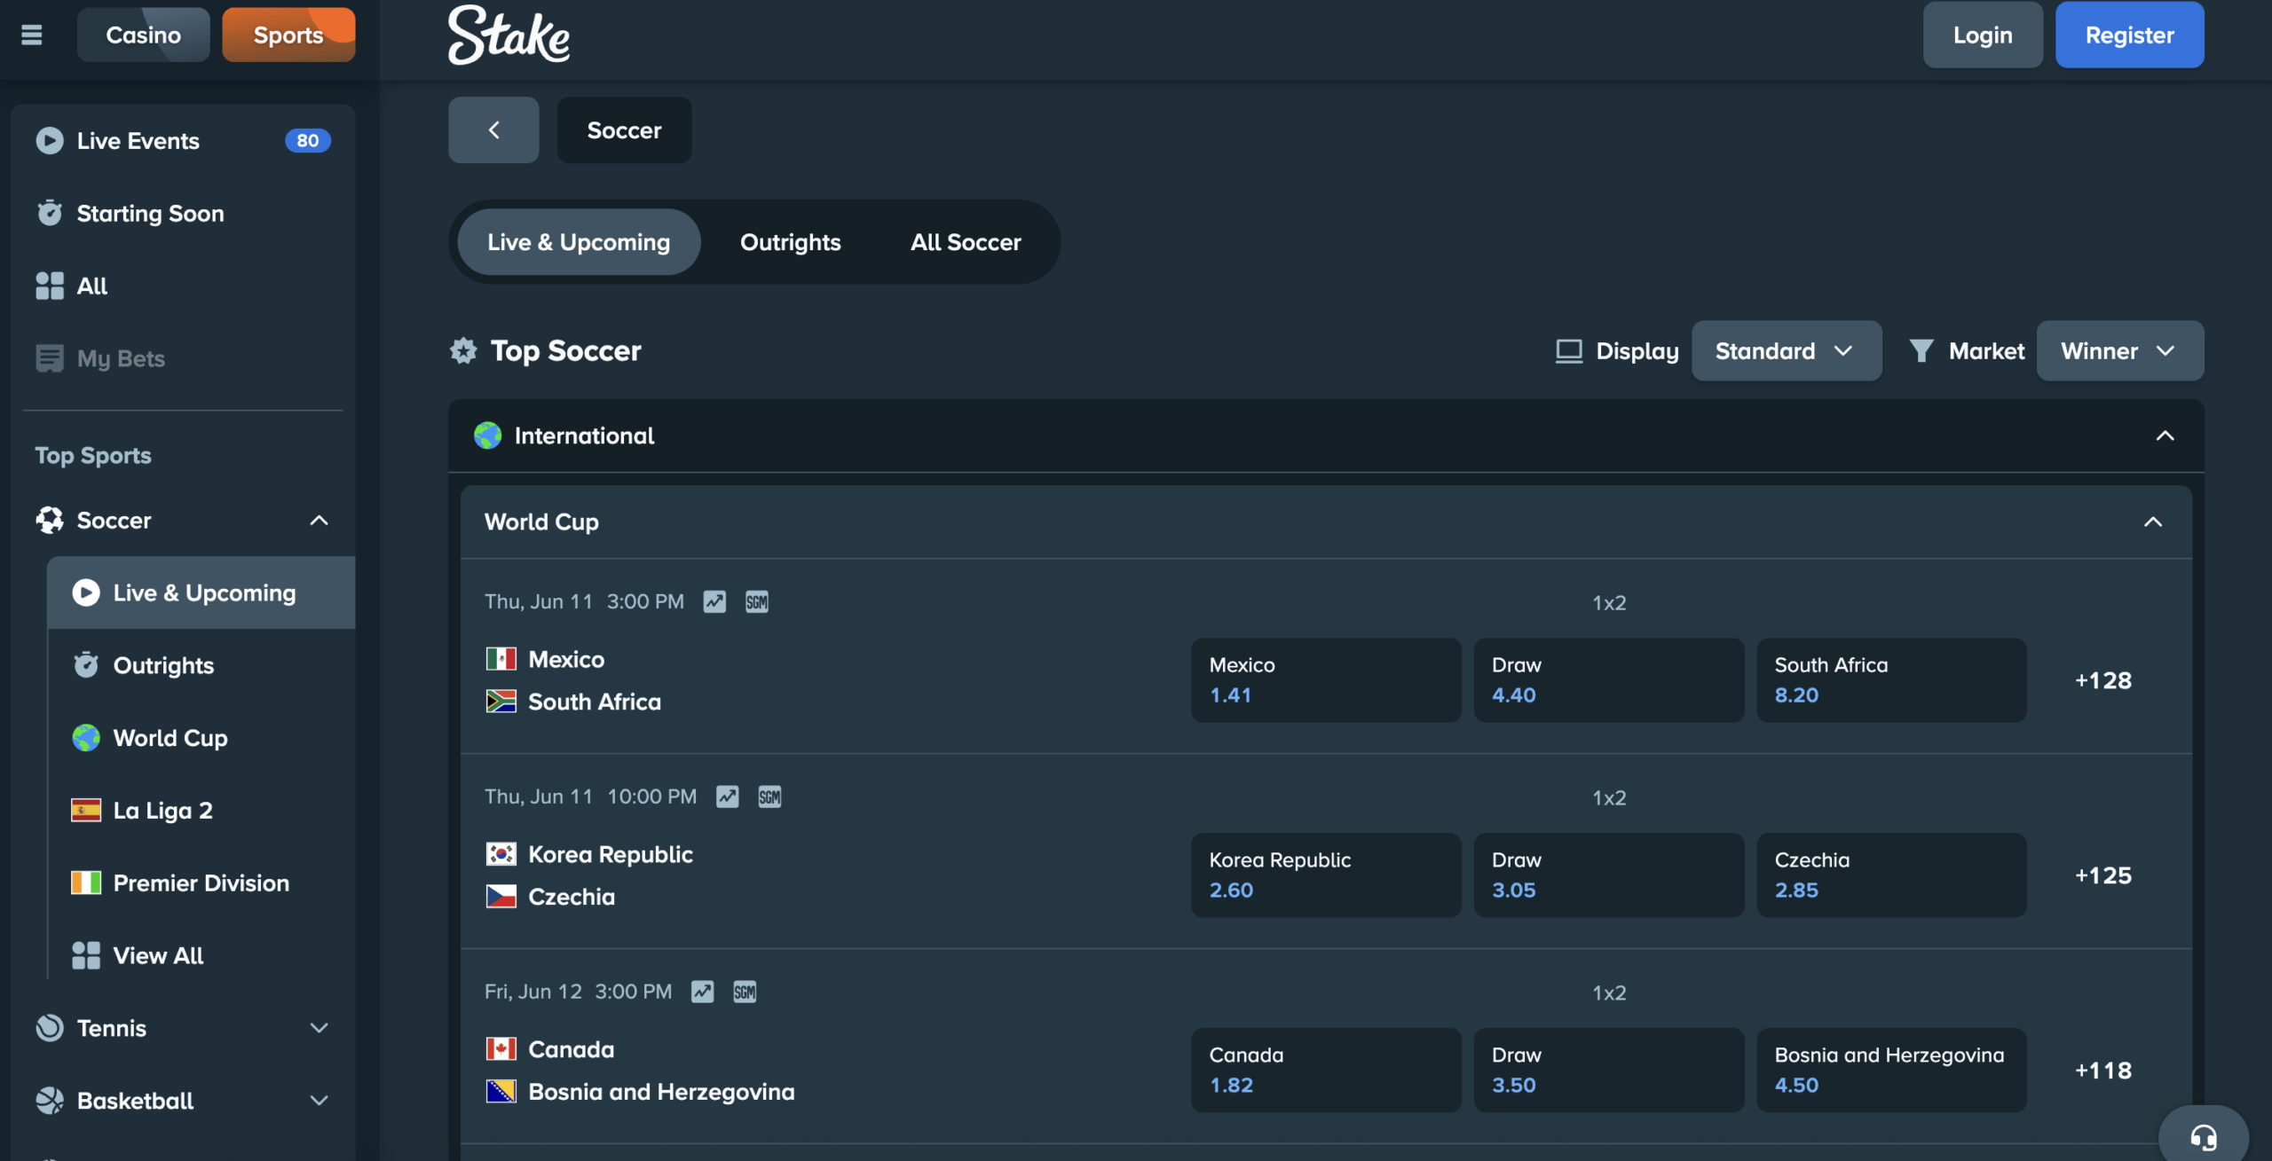Bet on Czechia at 2.85

pyautogui.click(x=1891, y=875)
